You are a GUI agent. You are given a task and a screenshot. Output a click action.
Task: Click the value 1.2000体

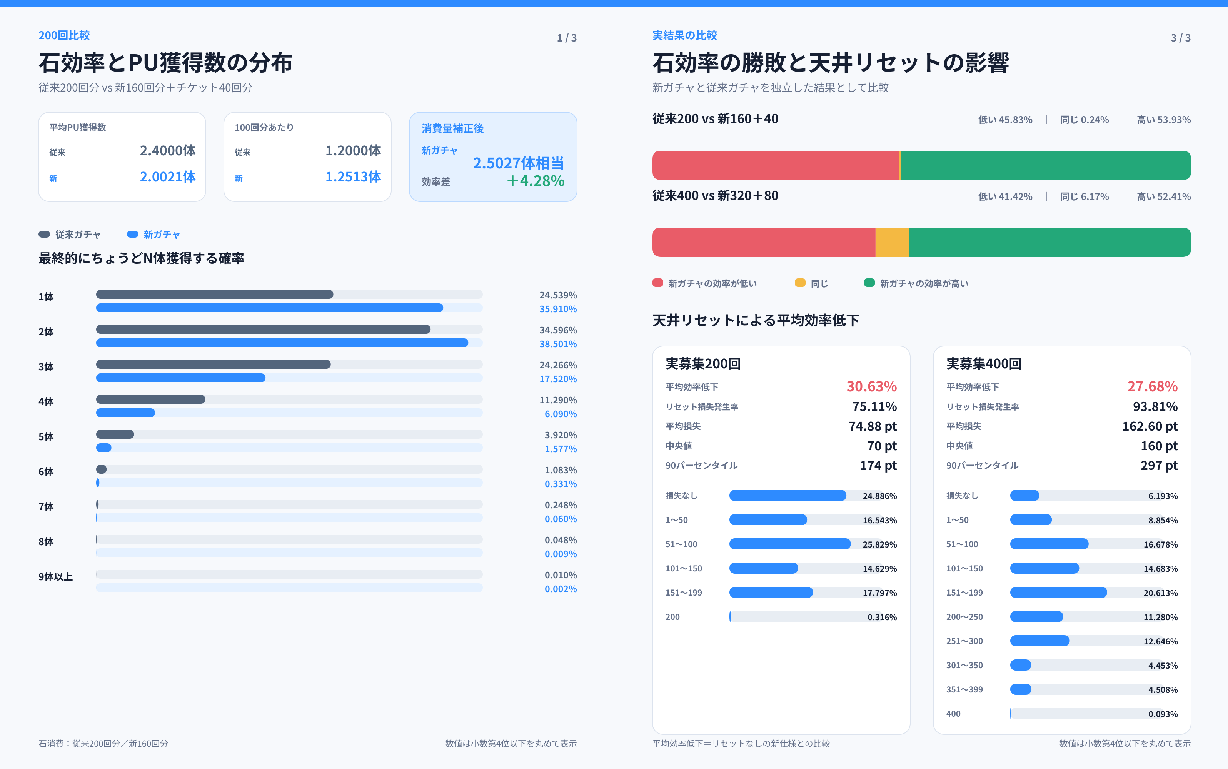click(x=353, y=151)
